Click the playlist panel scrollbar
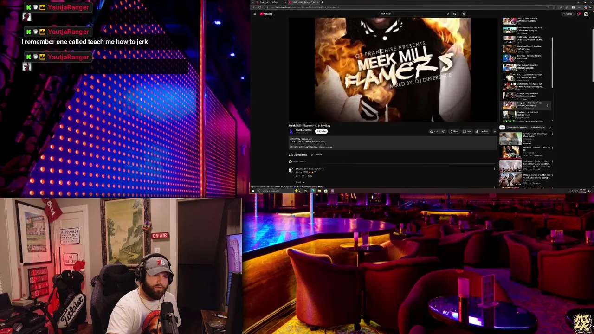Screen dimensions: 594x334 (552, 63)
